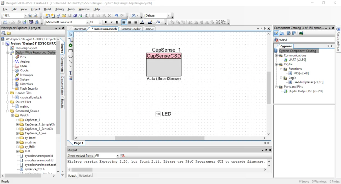The width and height of the screenshot is (341, 184).
Task: Click the debug bug icon
Action: click(x=37, y=22)
